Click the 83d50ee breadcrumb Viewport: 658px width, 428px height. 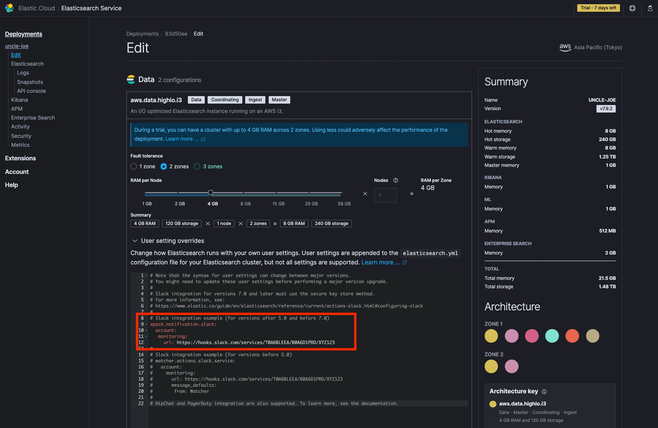coord(176,34)
